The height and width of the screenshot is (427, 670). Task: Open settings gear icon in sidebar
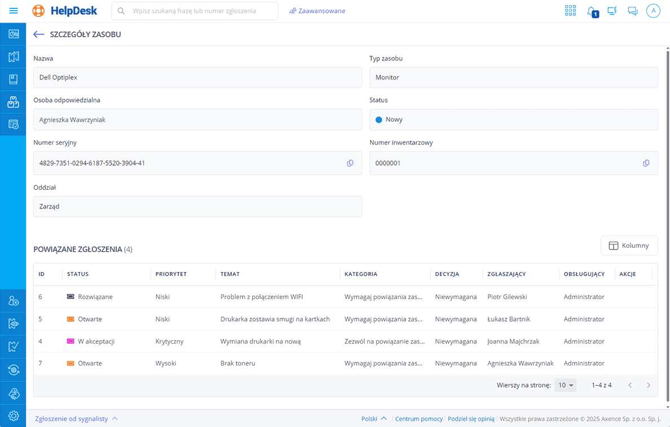(14, 416)
